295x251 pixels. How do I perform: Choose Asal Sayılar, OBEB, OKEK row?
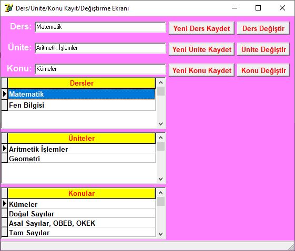click(82, 223)
